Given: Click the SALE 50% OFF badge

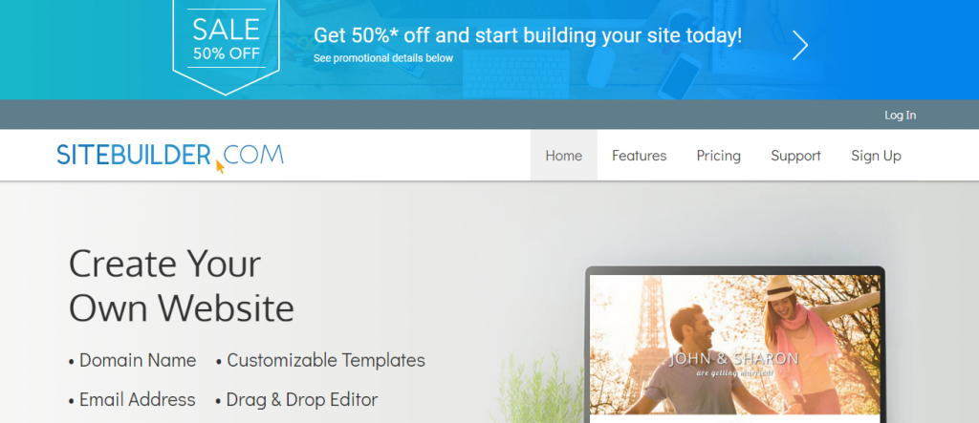Looking at the screenshot, I should tap(226, 46).
